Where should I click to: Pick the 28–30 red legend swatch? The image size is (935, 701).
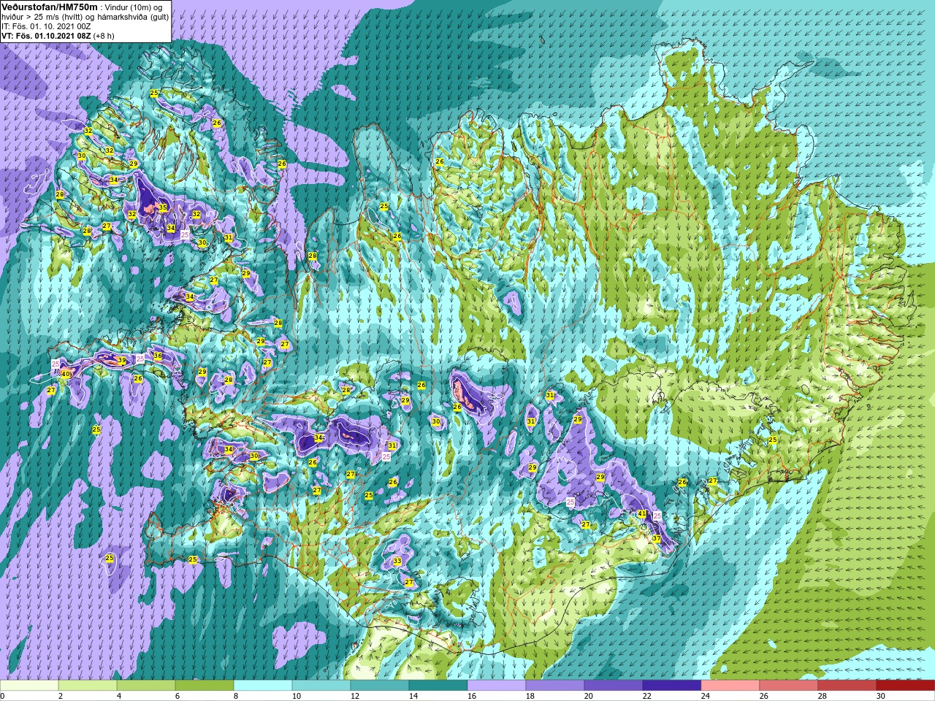pyautogui.click(x=847, y=686)
